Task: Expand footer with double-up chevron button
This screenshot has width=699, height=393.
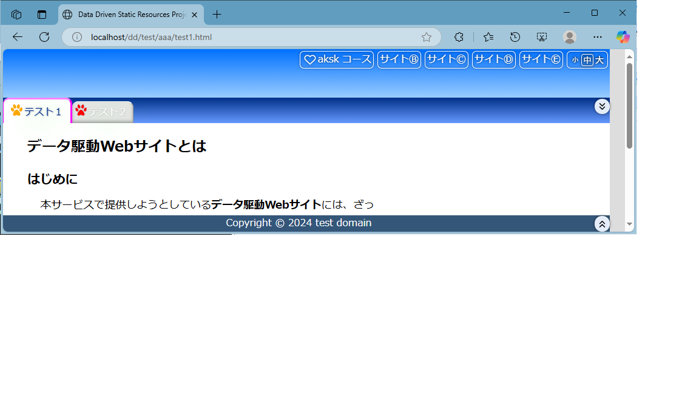Action: pos(602,224)
